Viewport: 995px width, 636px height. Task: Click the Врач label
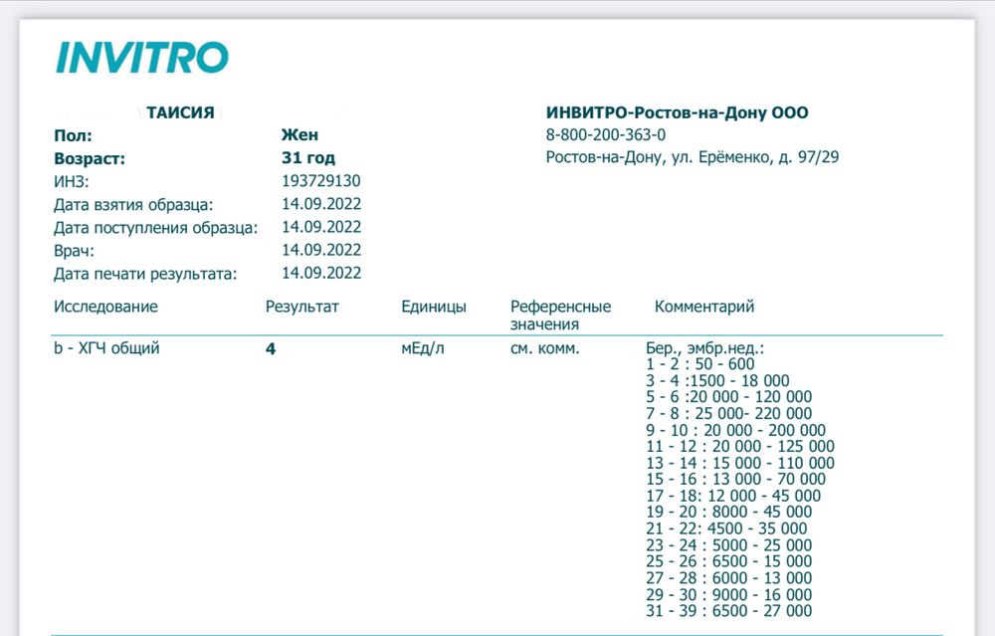coord(74,250)
